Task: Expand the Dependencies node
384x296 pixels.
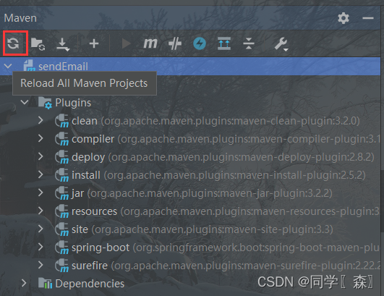Action: pos(24,283)
